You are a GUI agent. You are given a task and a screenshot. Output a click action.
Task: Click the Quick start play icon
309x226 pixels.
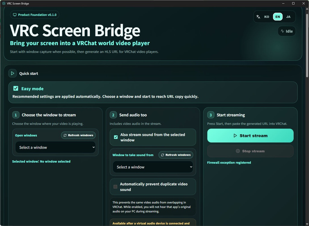point(12,73)
